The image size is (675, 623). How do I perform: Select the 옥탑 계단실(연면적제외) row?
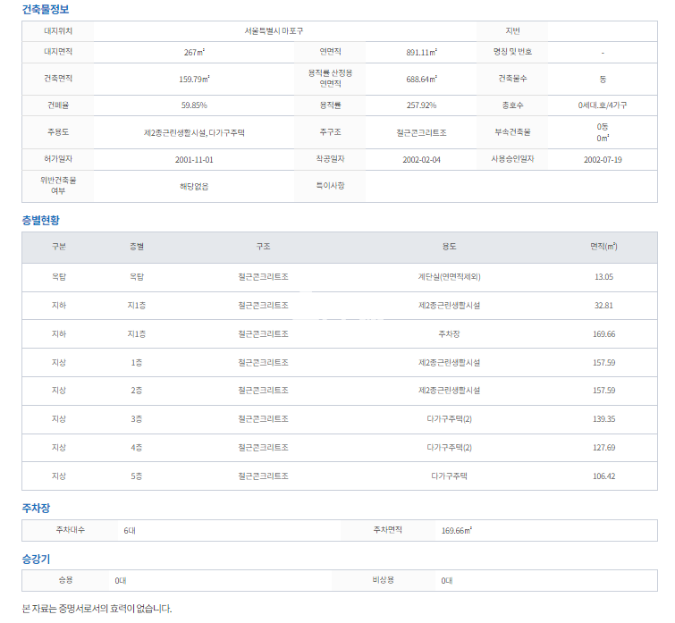click(x=449, y=277)
